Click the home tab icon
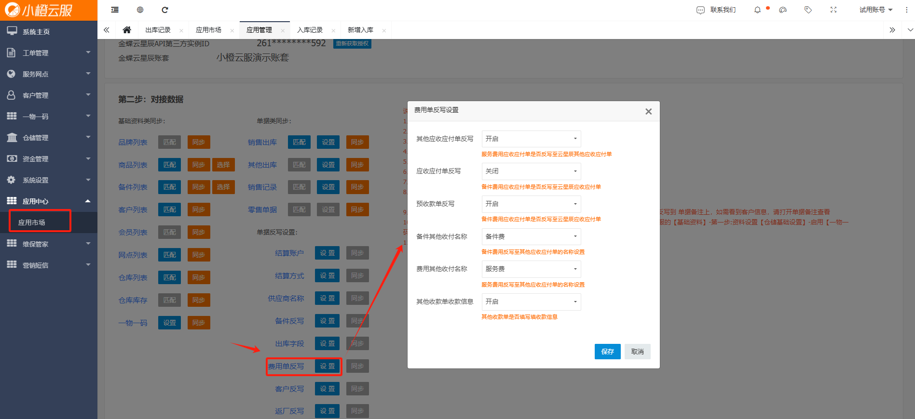The height and width of the screenshot is (419, 915). point(127,30)
